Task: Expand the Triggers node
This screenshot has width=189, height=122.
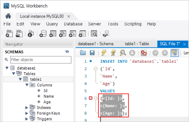Action: (x=27, y=119)
